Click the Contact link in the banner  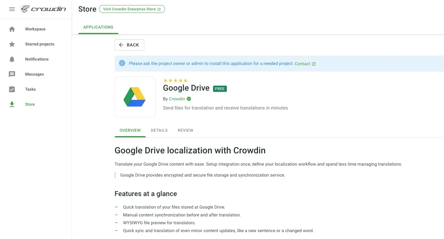click(303, 63)
